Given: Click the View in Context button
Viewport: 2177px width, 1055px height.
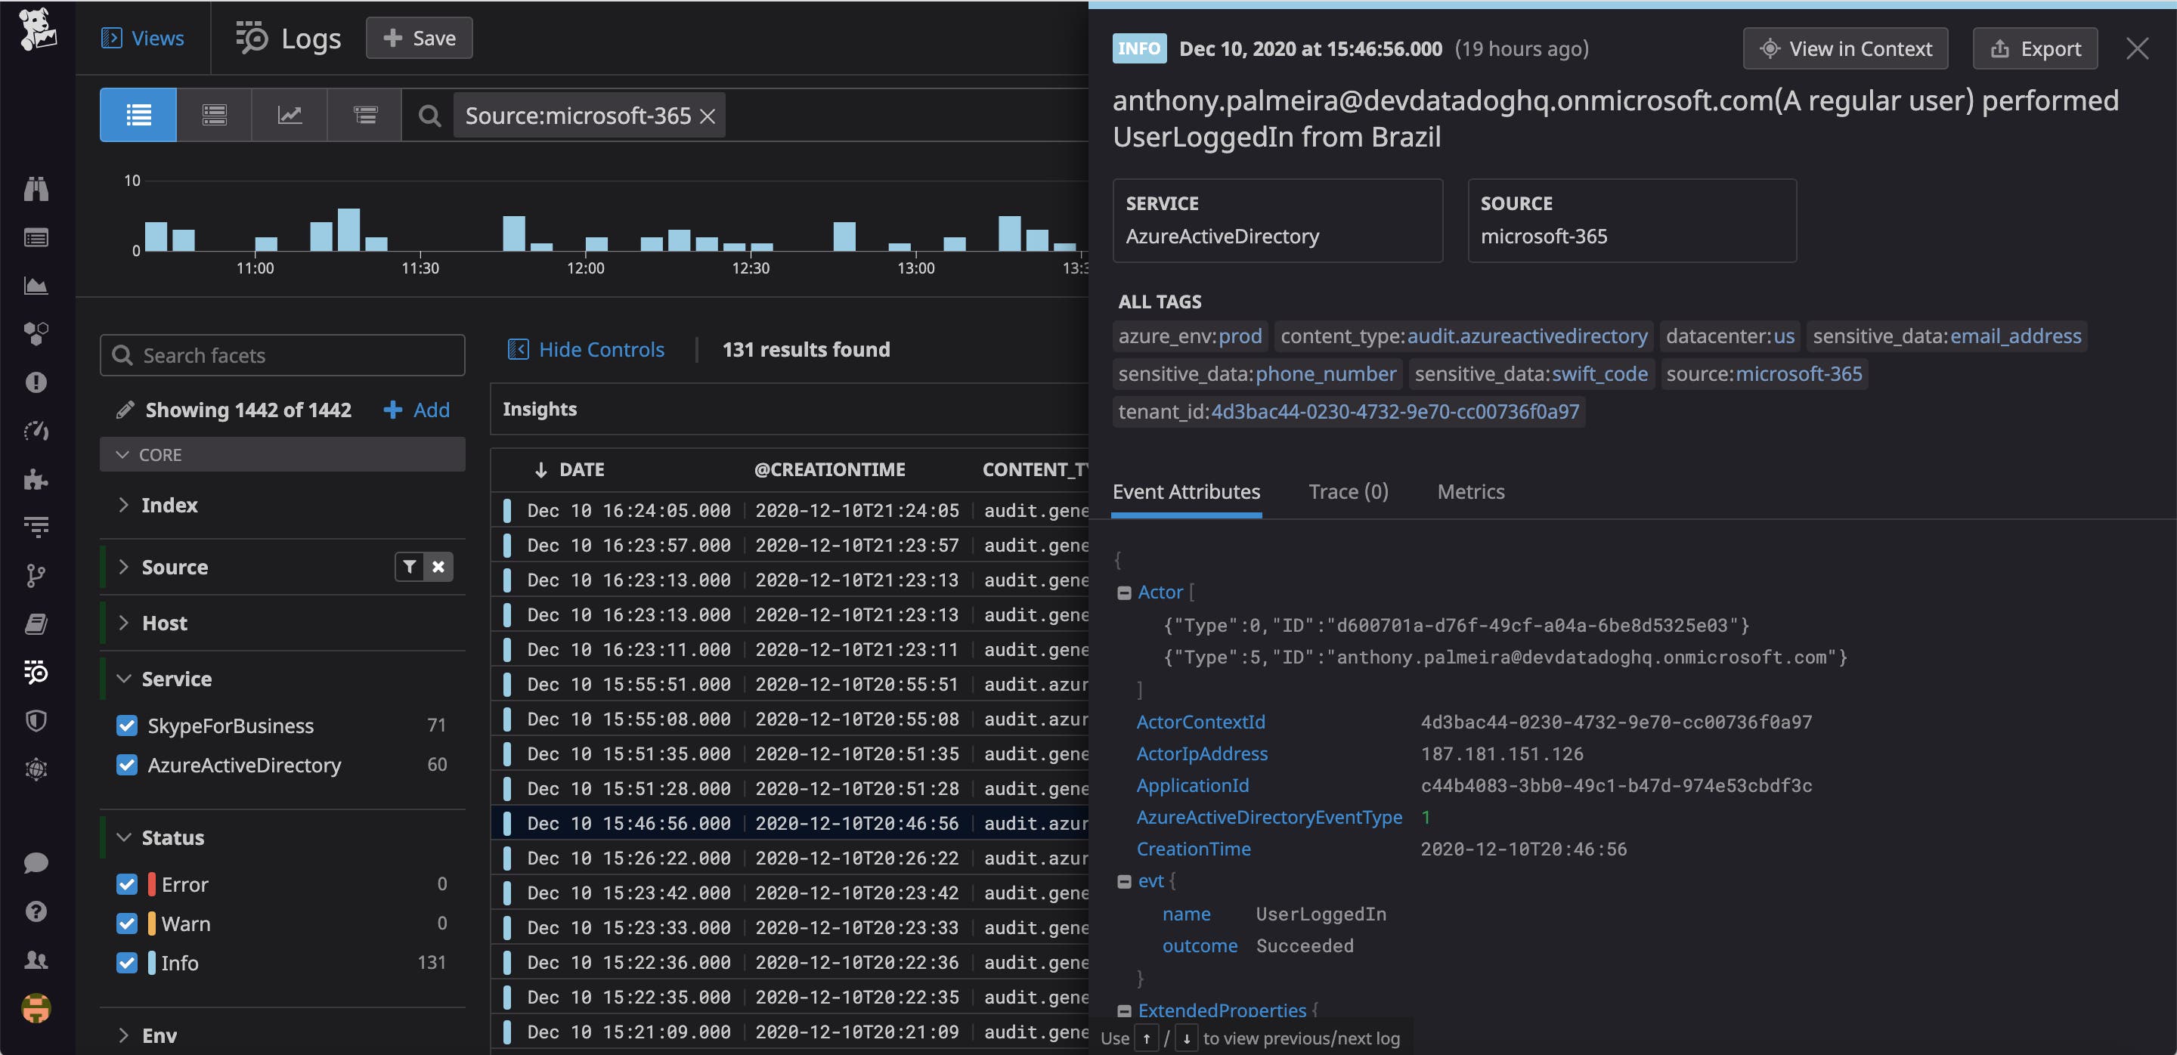Looking at the screenshot, I should coord(1845,48).
